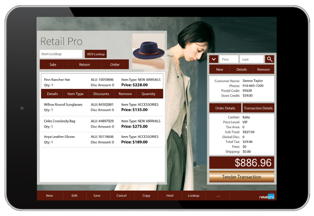314x216 pixels.
Task: Click the First name field
Action: (229, 59)
